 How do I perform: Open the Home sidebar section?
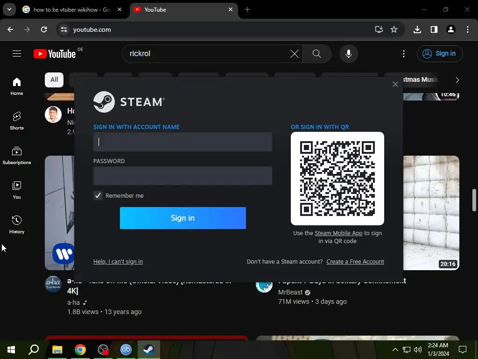point(17,86)
